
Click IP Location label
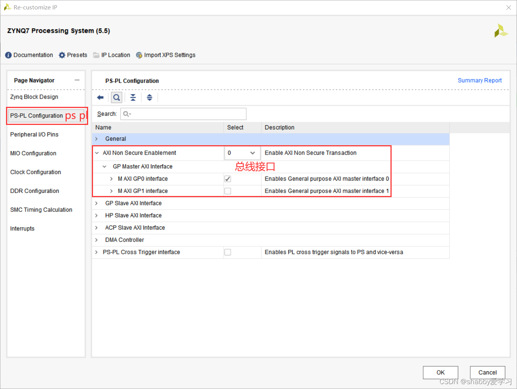tap(116, 55)
